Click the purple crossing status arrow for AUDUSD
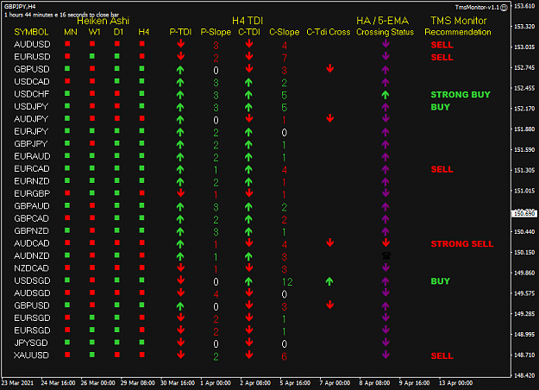539x390 pixels. [386, 44]
